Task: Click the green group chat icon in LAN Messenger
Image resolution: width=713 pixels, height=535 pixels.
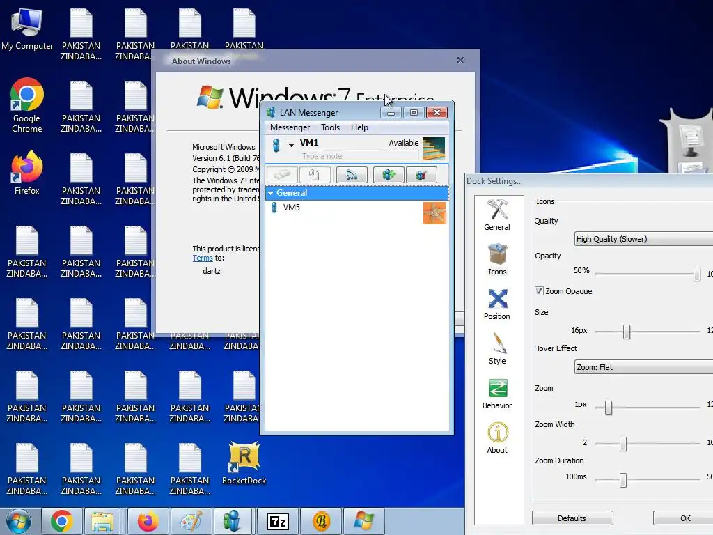Action: [389, 175]
